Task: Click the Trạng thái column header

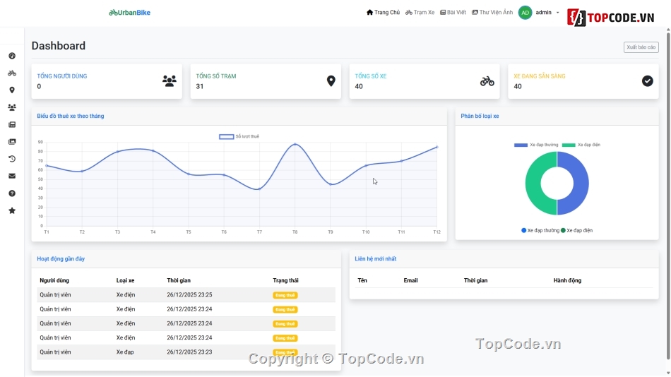Action: coord(286,281)
